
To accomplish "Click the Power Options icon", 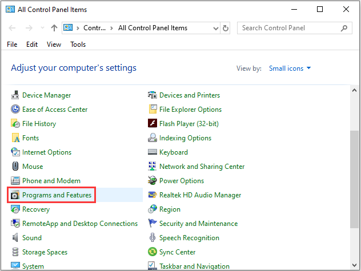I will coord(152,181).
